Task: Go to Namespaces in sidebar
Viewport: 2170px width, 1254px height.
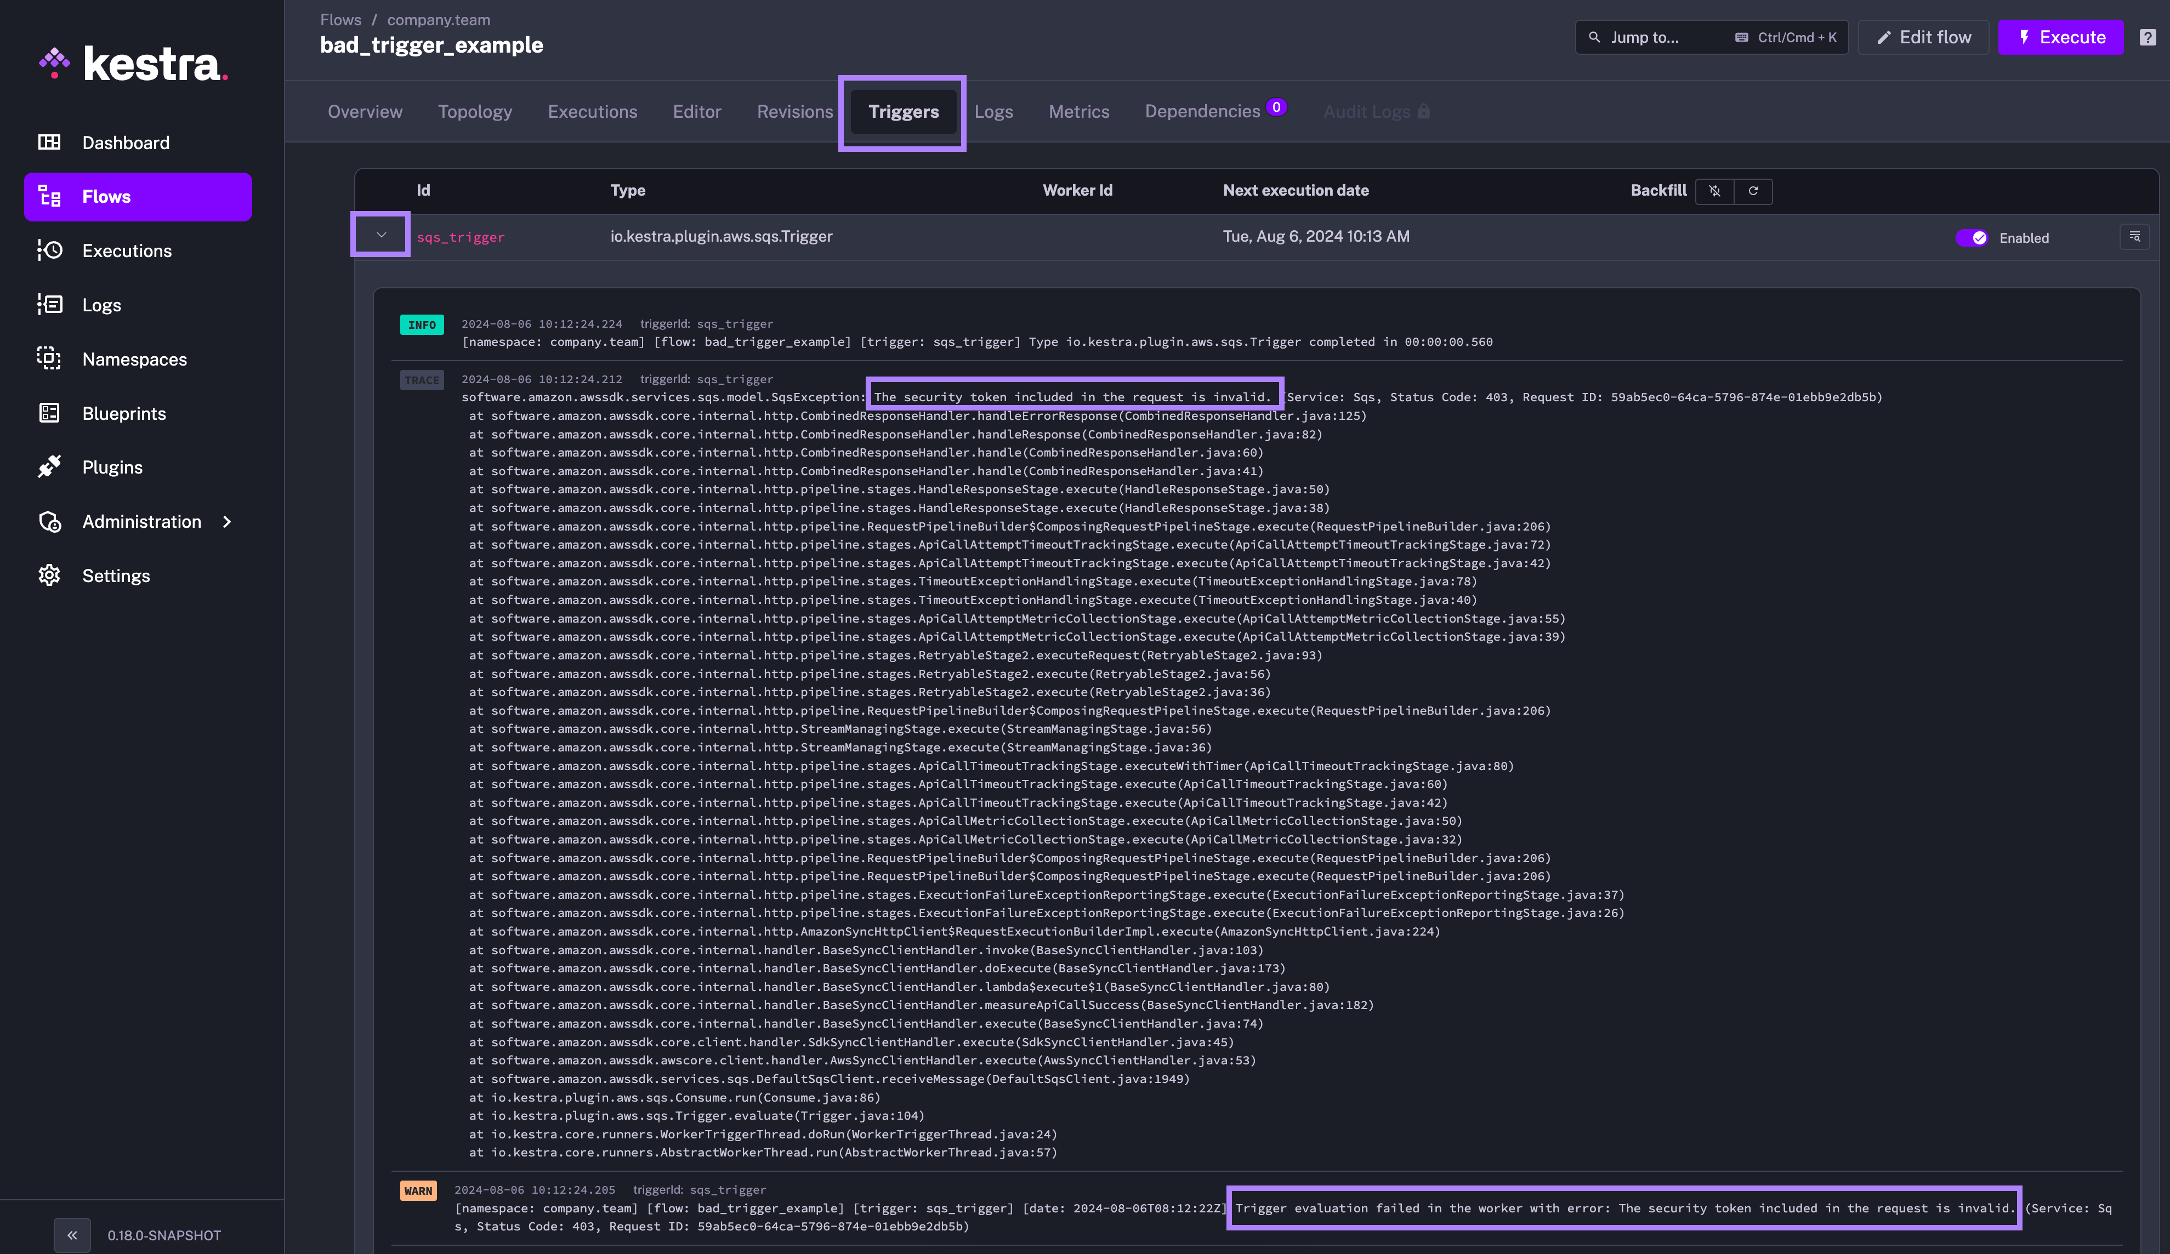Action: (x=133, y=359)
